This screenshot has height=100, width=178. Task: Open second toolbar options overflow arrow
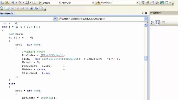pyautogui.click(x=45, y=9)
